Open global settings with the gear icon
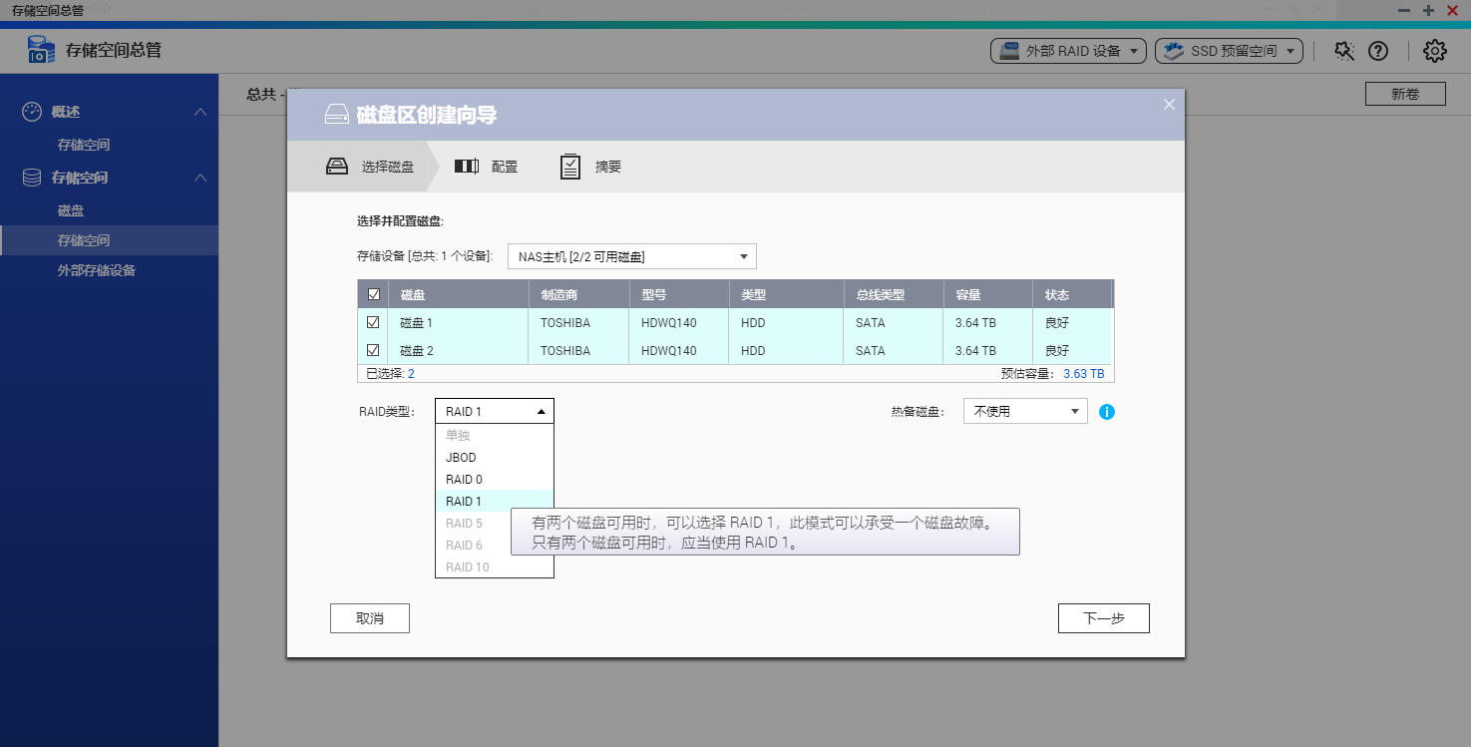The image size is (1471, 747). [x=1434, y=50]
